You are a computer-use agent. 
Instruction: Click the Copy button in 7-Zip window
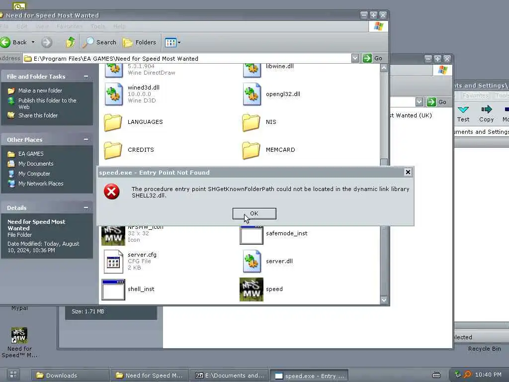486,114
